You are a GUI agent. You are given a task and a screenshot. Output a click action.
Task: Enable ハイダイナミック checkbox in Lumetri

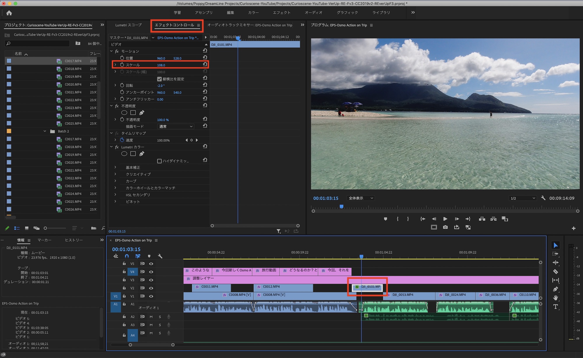click(x=159, y=161)
